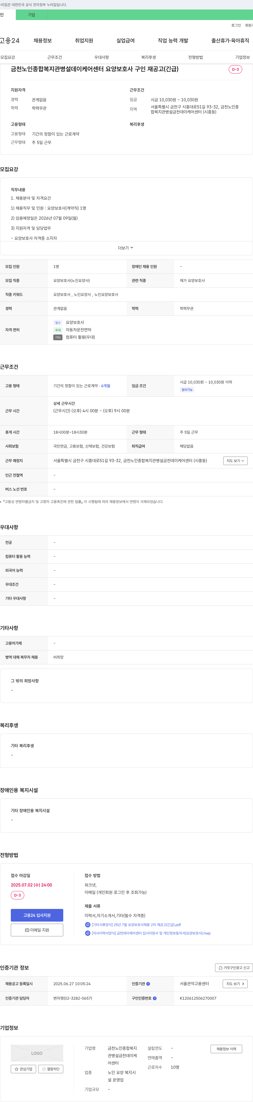Expand job description with 더보기
Screen dimensions: 253x1102
pyautogui.click(x=126, y=248)
